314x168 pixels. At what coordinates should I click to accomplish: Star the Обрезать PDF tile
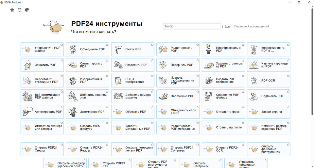pos(152,107)
